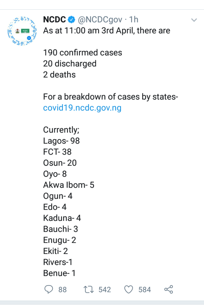The height and width of the screenshot is (306, 204).
Task: Click the 1h timestamp
Action: pyautogui.click(x=134, y=20)
